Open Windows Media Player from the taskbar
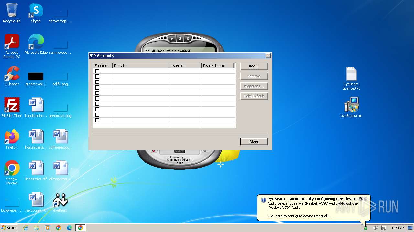This screenshot has height=232, width=414. click(x=48, y=228)
